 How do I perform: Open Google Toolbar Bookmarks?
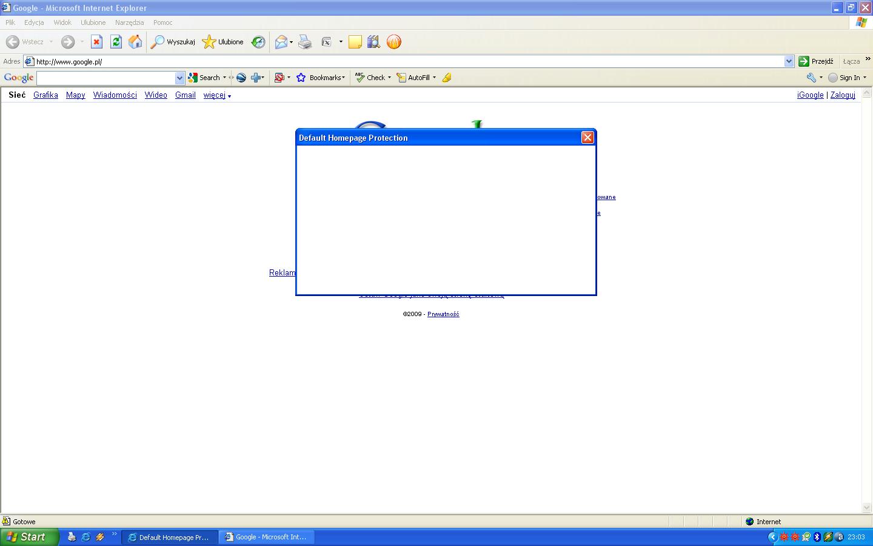tap(321, 78)
